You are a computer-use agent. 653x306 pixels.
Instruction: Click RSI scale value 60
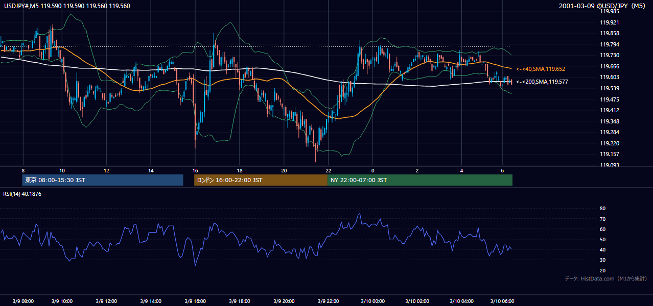[602, 229]
